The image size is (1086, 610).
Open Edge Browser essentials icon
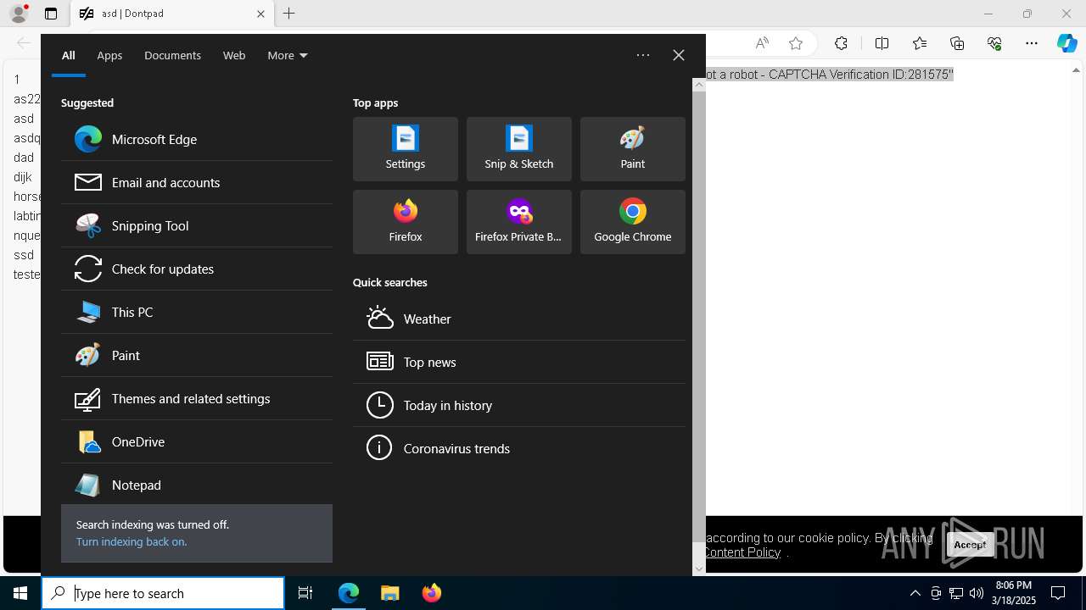(994, 43)
